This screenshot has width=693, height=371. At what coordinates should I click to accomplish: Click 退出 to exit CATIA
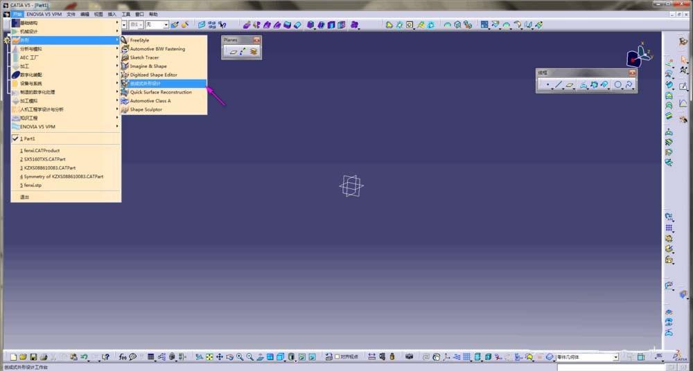click(x=25, y=197)
